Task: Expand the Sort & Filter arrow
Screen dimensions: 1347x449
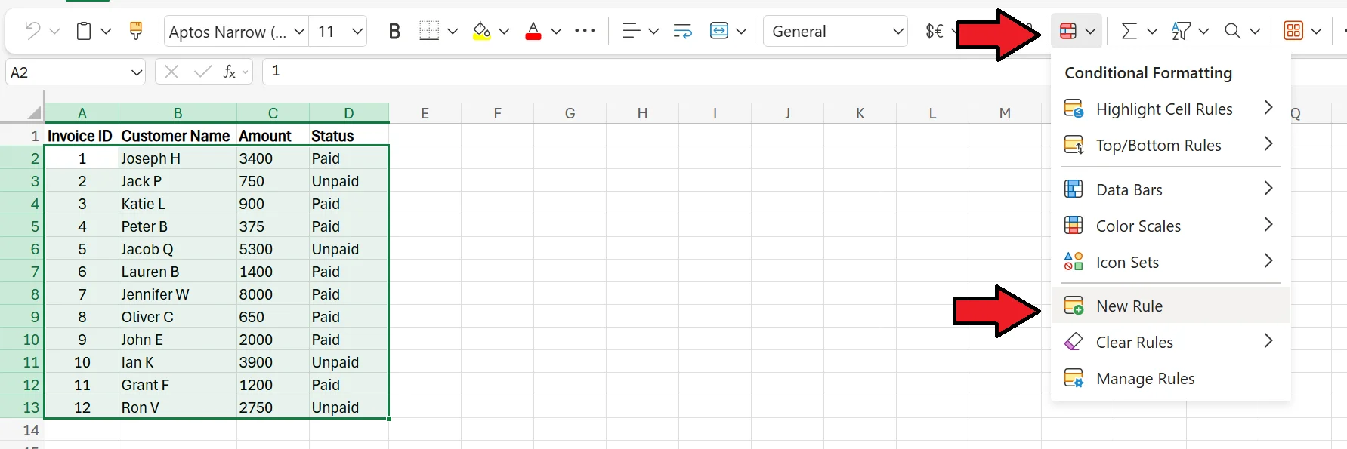Action: (1203, 31)
